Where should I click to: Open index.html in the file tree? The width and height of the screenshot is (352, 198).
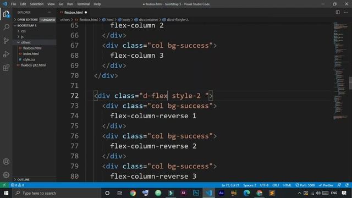click(x=31, y=54)
